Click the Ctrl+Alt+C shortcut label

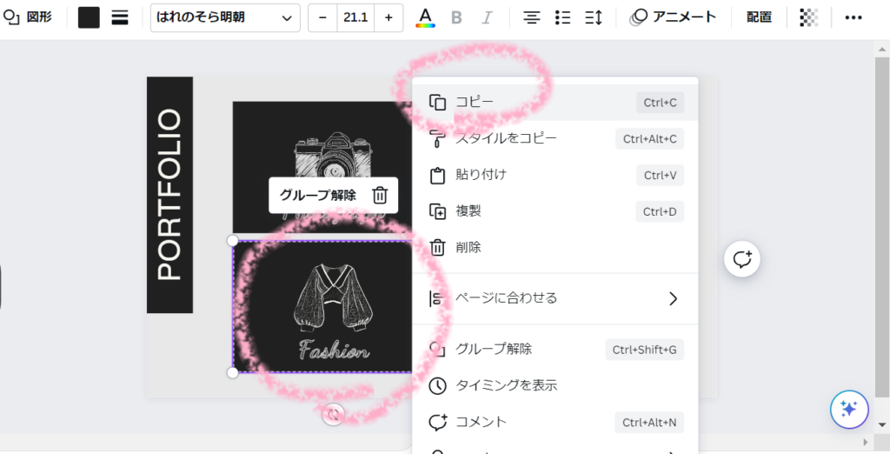(x=649, y=139)
